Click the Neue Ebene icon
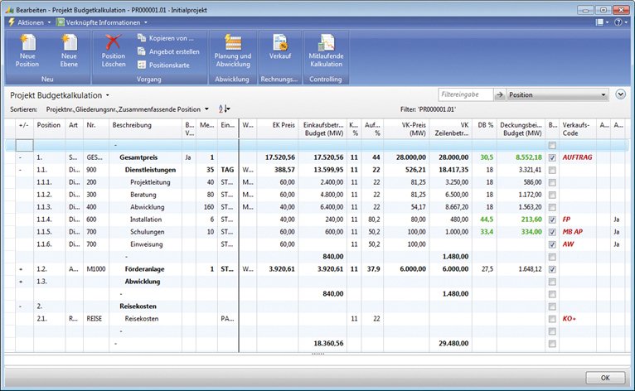635x391 pixels. point(70,42)
